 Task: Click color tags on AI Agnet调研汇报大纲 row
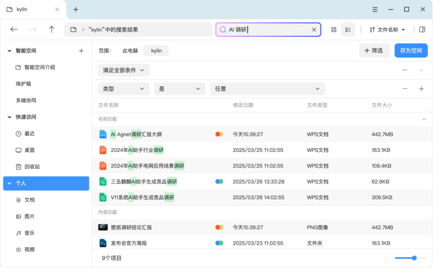(219, 134)
